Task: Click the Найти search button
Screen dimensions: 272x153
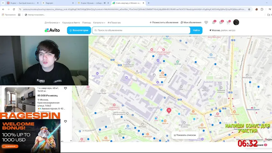Action: pos(196,30)
